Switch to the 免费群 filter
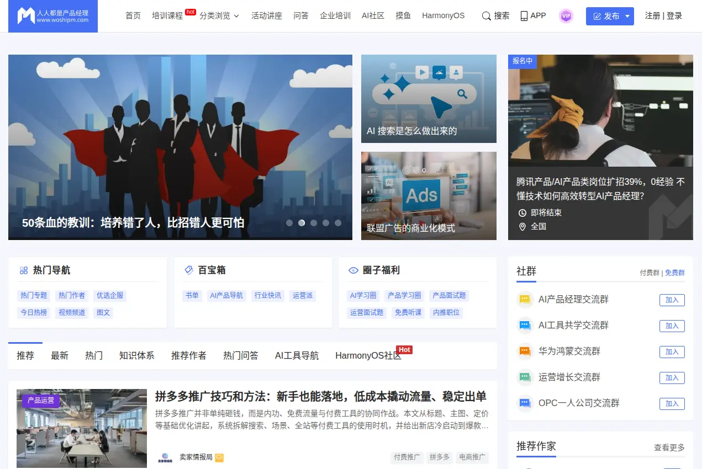Image resolution: width=702 pixels, height=469 pixels. pyautogui.click(x=675, y=273)
